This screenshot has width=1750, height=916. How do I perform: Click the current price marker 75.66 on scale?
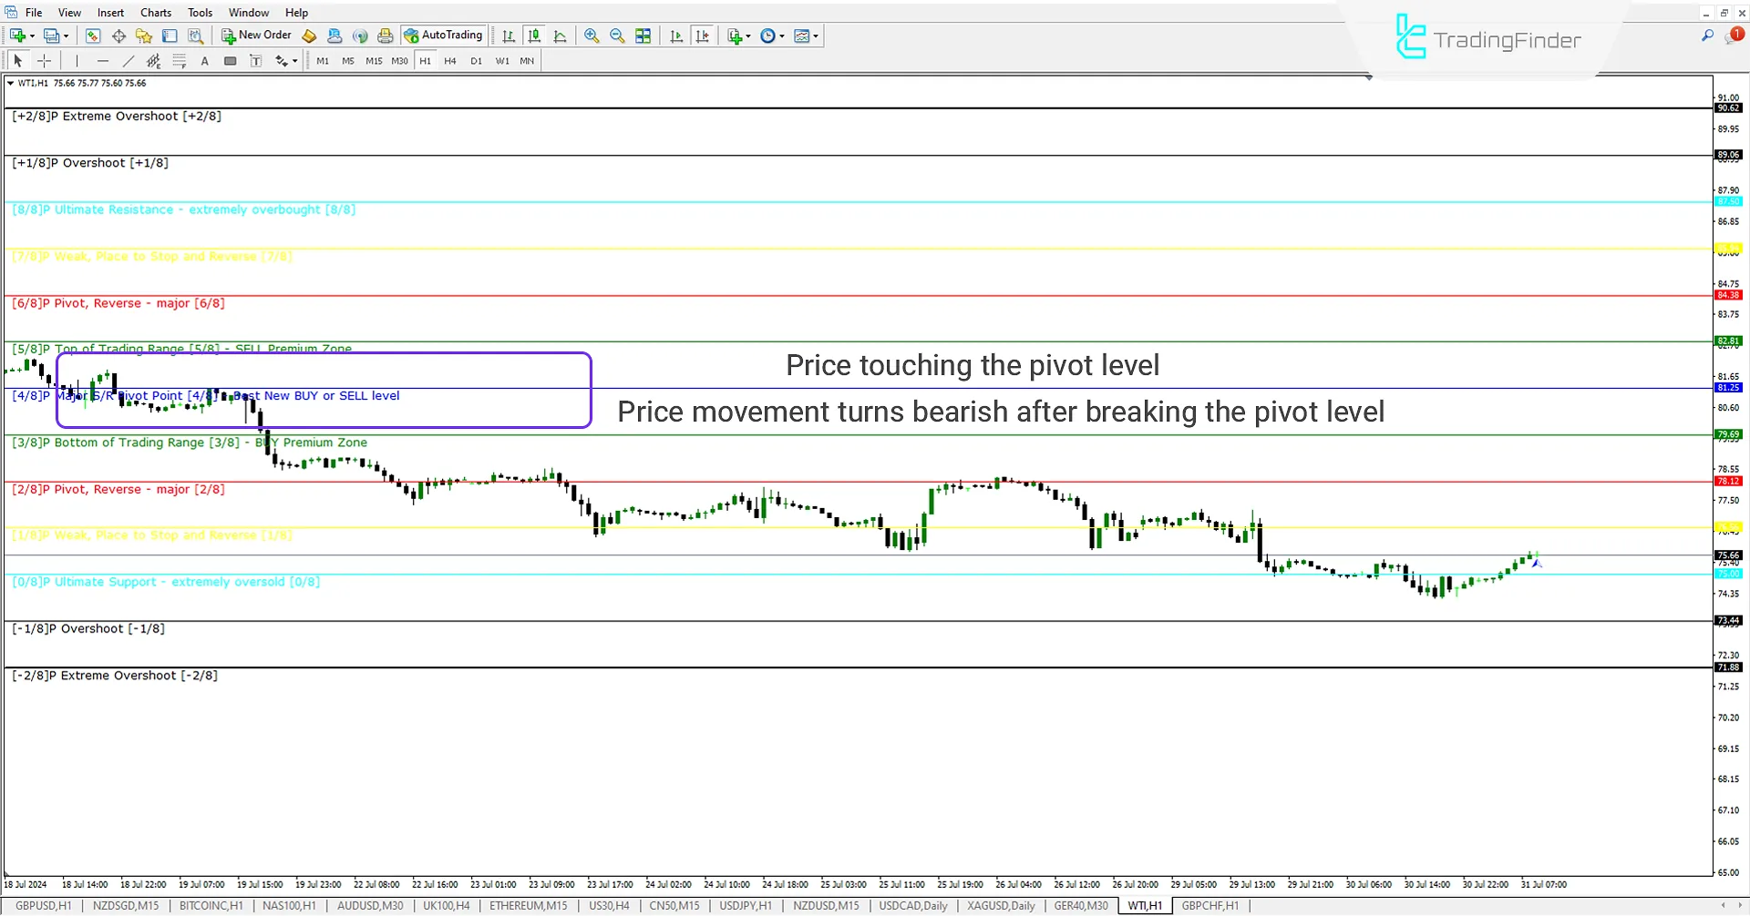click(1727, 555)
